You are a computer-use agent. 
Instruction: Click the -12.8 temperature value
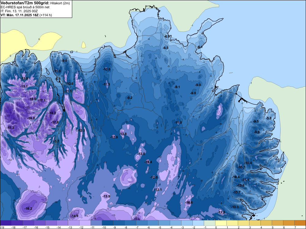click(x=141, y=154)
